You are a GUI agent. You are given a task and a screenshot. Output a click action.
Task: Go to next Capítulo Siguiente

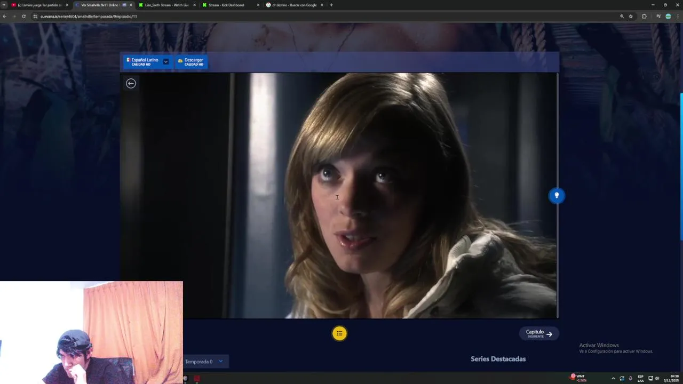[539, 333]
